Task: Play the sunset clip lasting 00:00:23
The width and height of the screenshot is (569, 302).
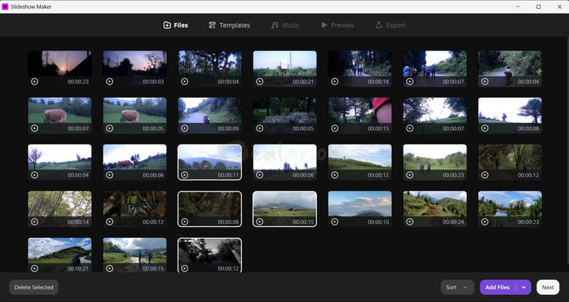Action: pyautogui.click(x=35, y=81)
